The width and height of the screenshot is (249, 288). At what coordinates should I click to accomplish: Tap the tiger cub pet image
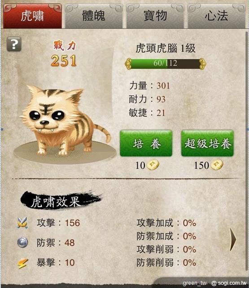(65, 119)
